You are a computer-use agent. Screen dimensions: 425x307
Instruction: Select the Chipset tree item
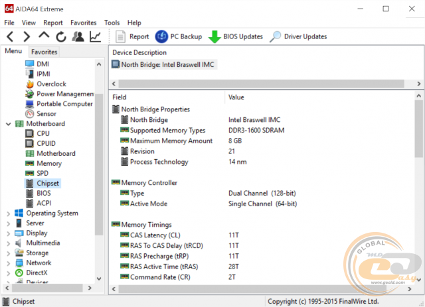pyautogui.click(x=48, y=183)
